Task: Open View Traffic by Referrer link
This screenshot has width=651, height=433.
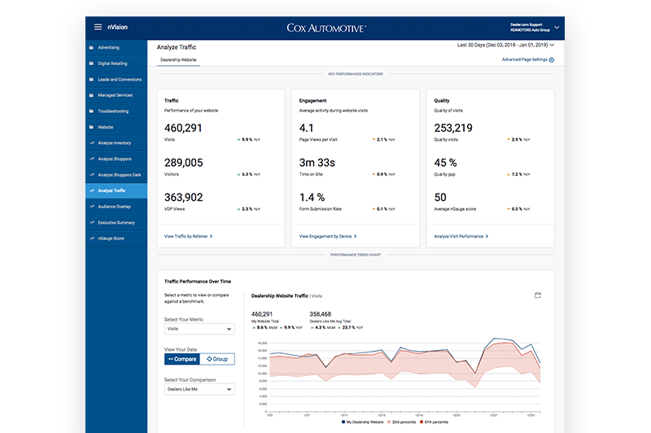Action: click(188, 236)
